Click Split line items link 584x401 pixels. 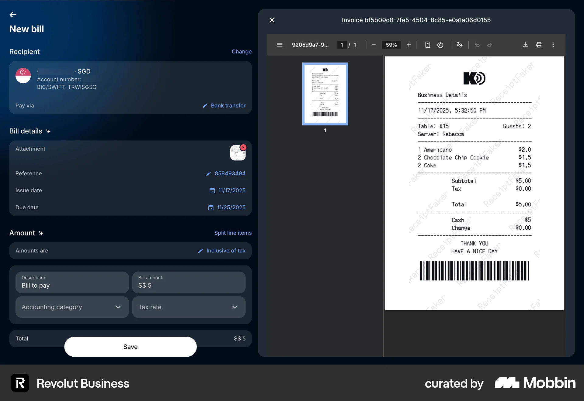pos(233,233)
